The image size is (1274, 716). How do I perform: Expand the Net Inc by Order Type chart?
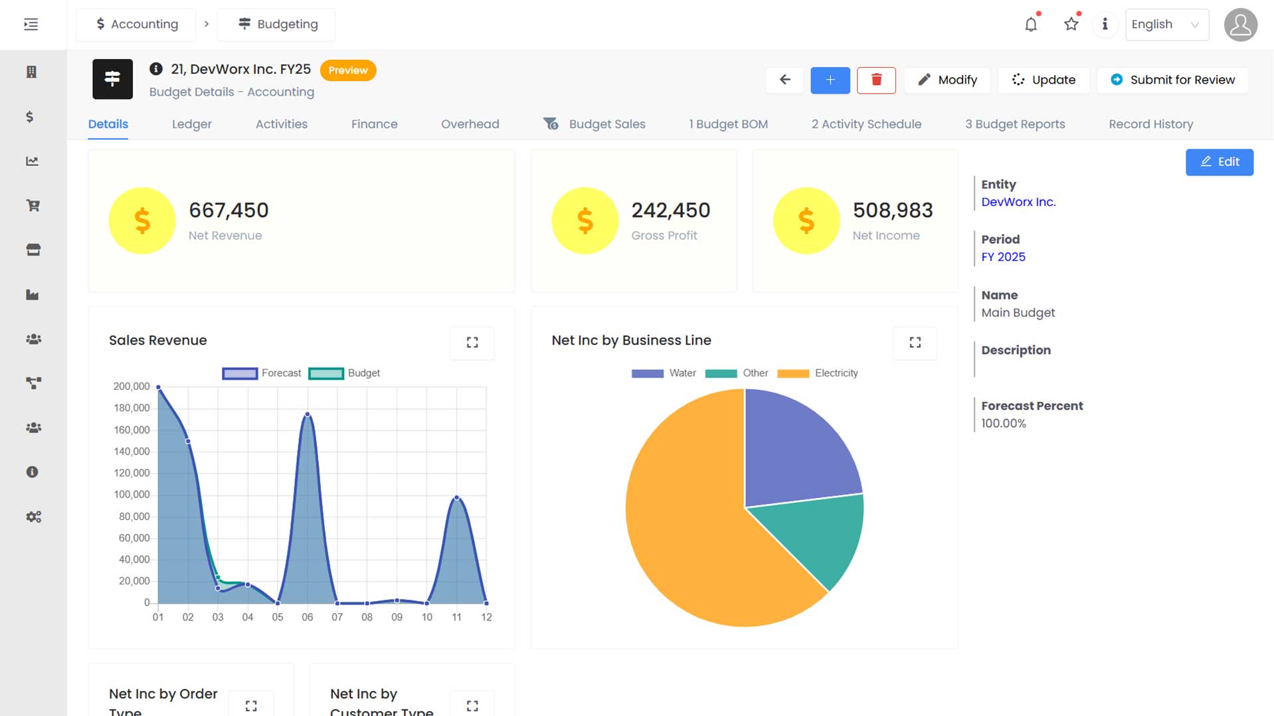click(x=251, y=705)
